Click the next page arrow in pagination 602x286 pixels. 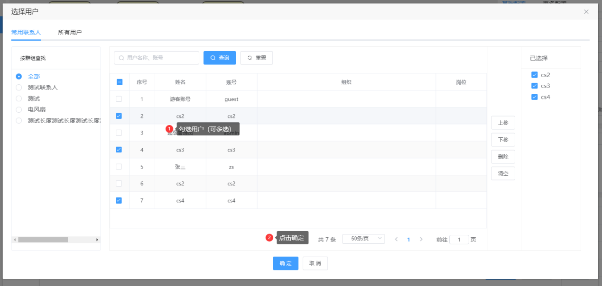point(421,240)
